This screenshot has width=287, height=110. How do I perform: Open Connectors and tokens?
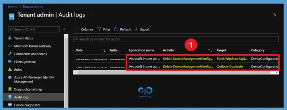(x=30, y=54)
